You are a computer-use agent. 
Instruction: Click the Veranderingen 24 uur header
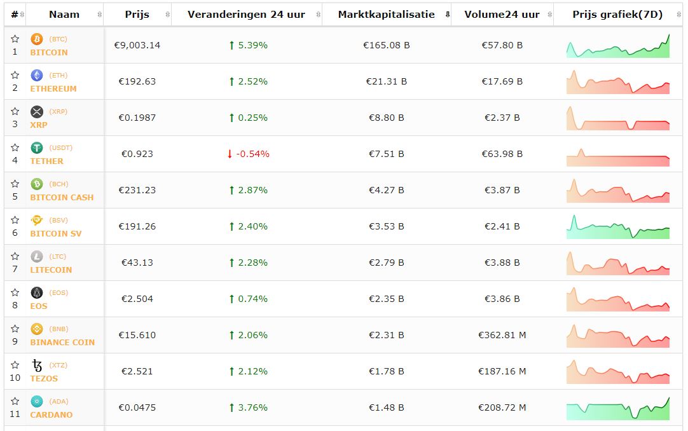tap(246, 15)
